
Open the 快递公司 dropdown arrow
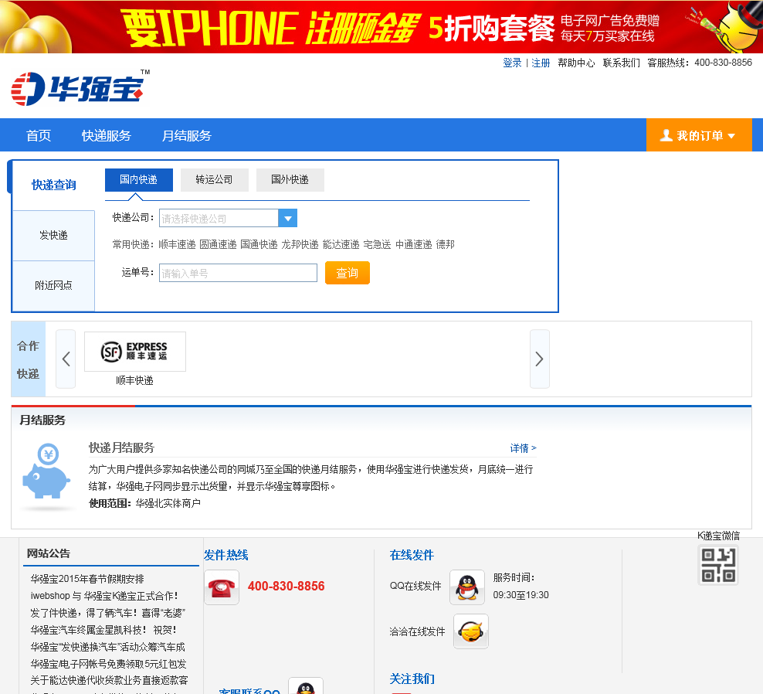click(x=287, y=218)
